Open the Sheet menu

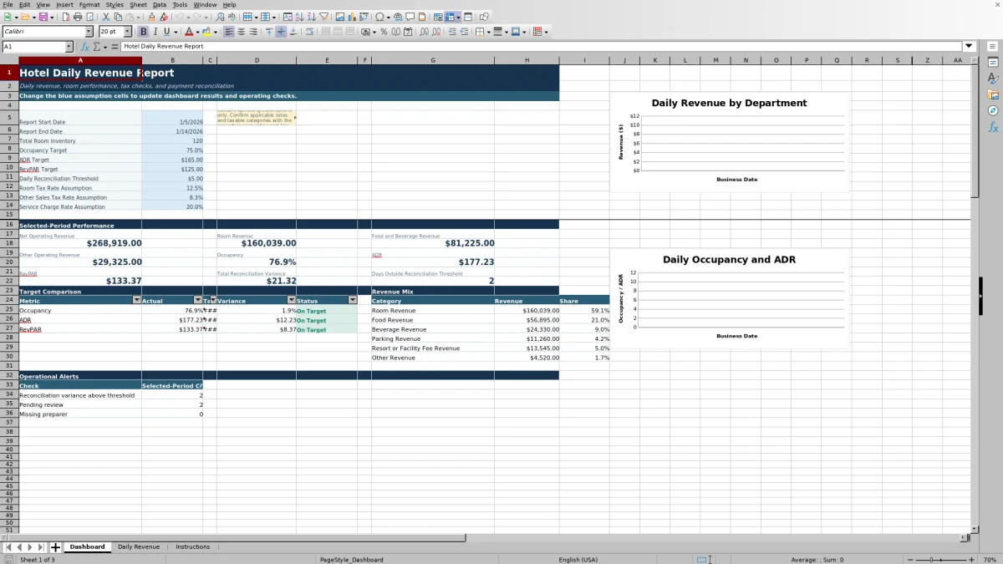coord(138,4)
